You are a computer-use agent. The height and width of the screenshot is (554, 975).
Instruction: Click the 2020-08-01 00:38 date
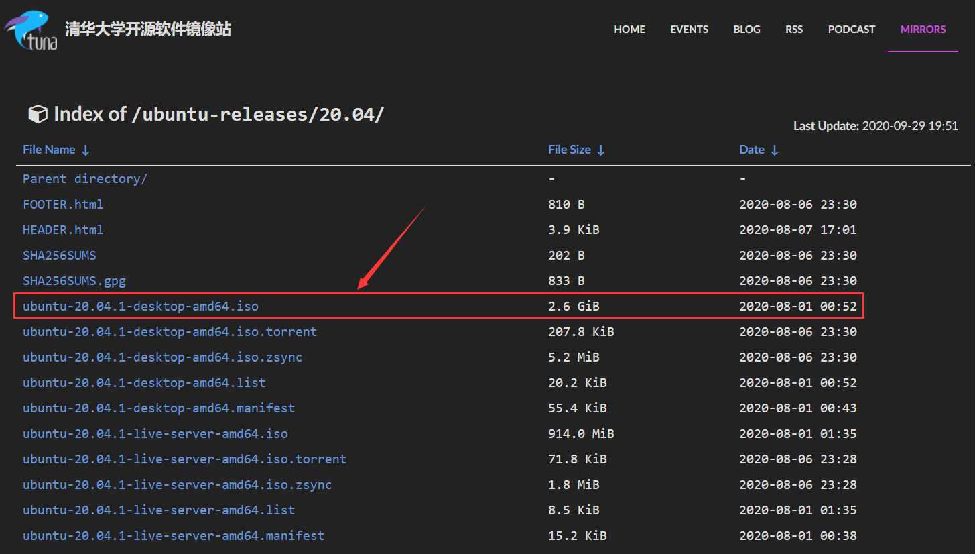tap(798, 536)
